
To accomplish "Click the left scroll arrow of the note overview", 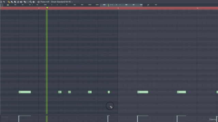I will tap(2, 5).
